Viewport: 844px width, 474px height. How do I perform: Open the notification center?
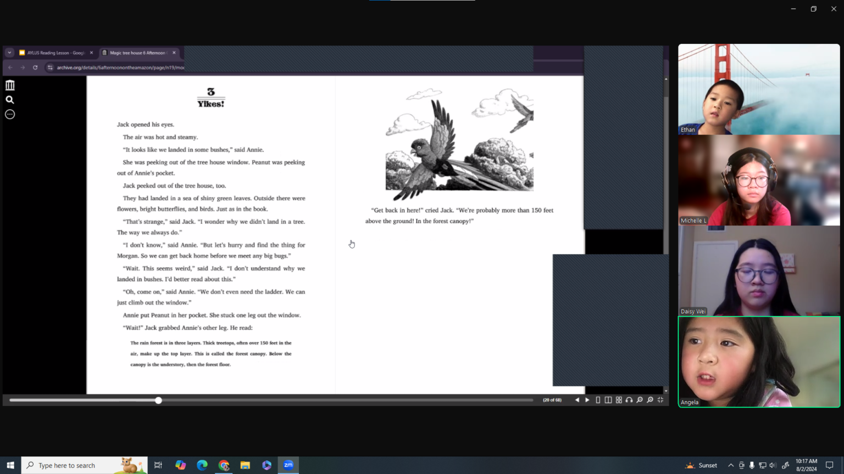click(830, 465)
